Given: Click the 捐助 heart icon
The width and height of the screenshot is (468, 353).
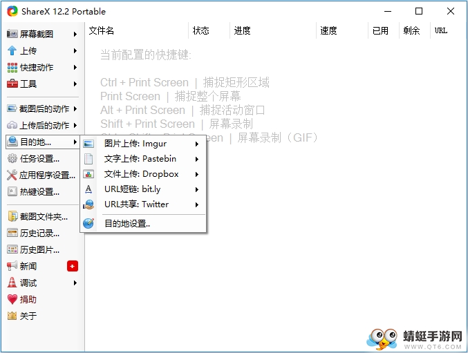Looking at the screenshot, I should click(12, 299).
